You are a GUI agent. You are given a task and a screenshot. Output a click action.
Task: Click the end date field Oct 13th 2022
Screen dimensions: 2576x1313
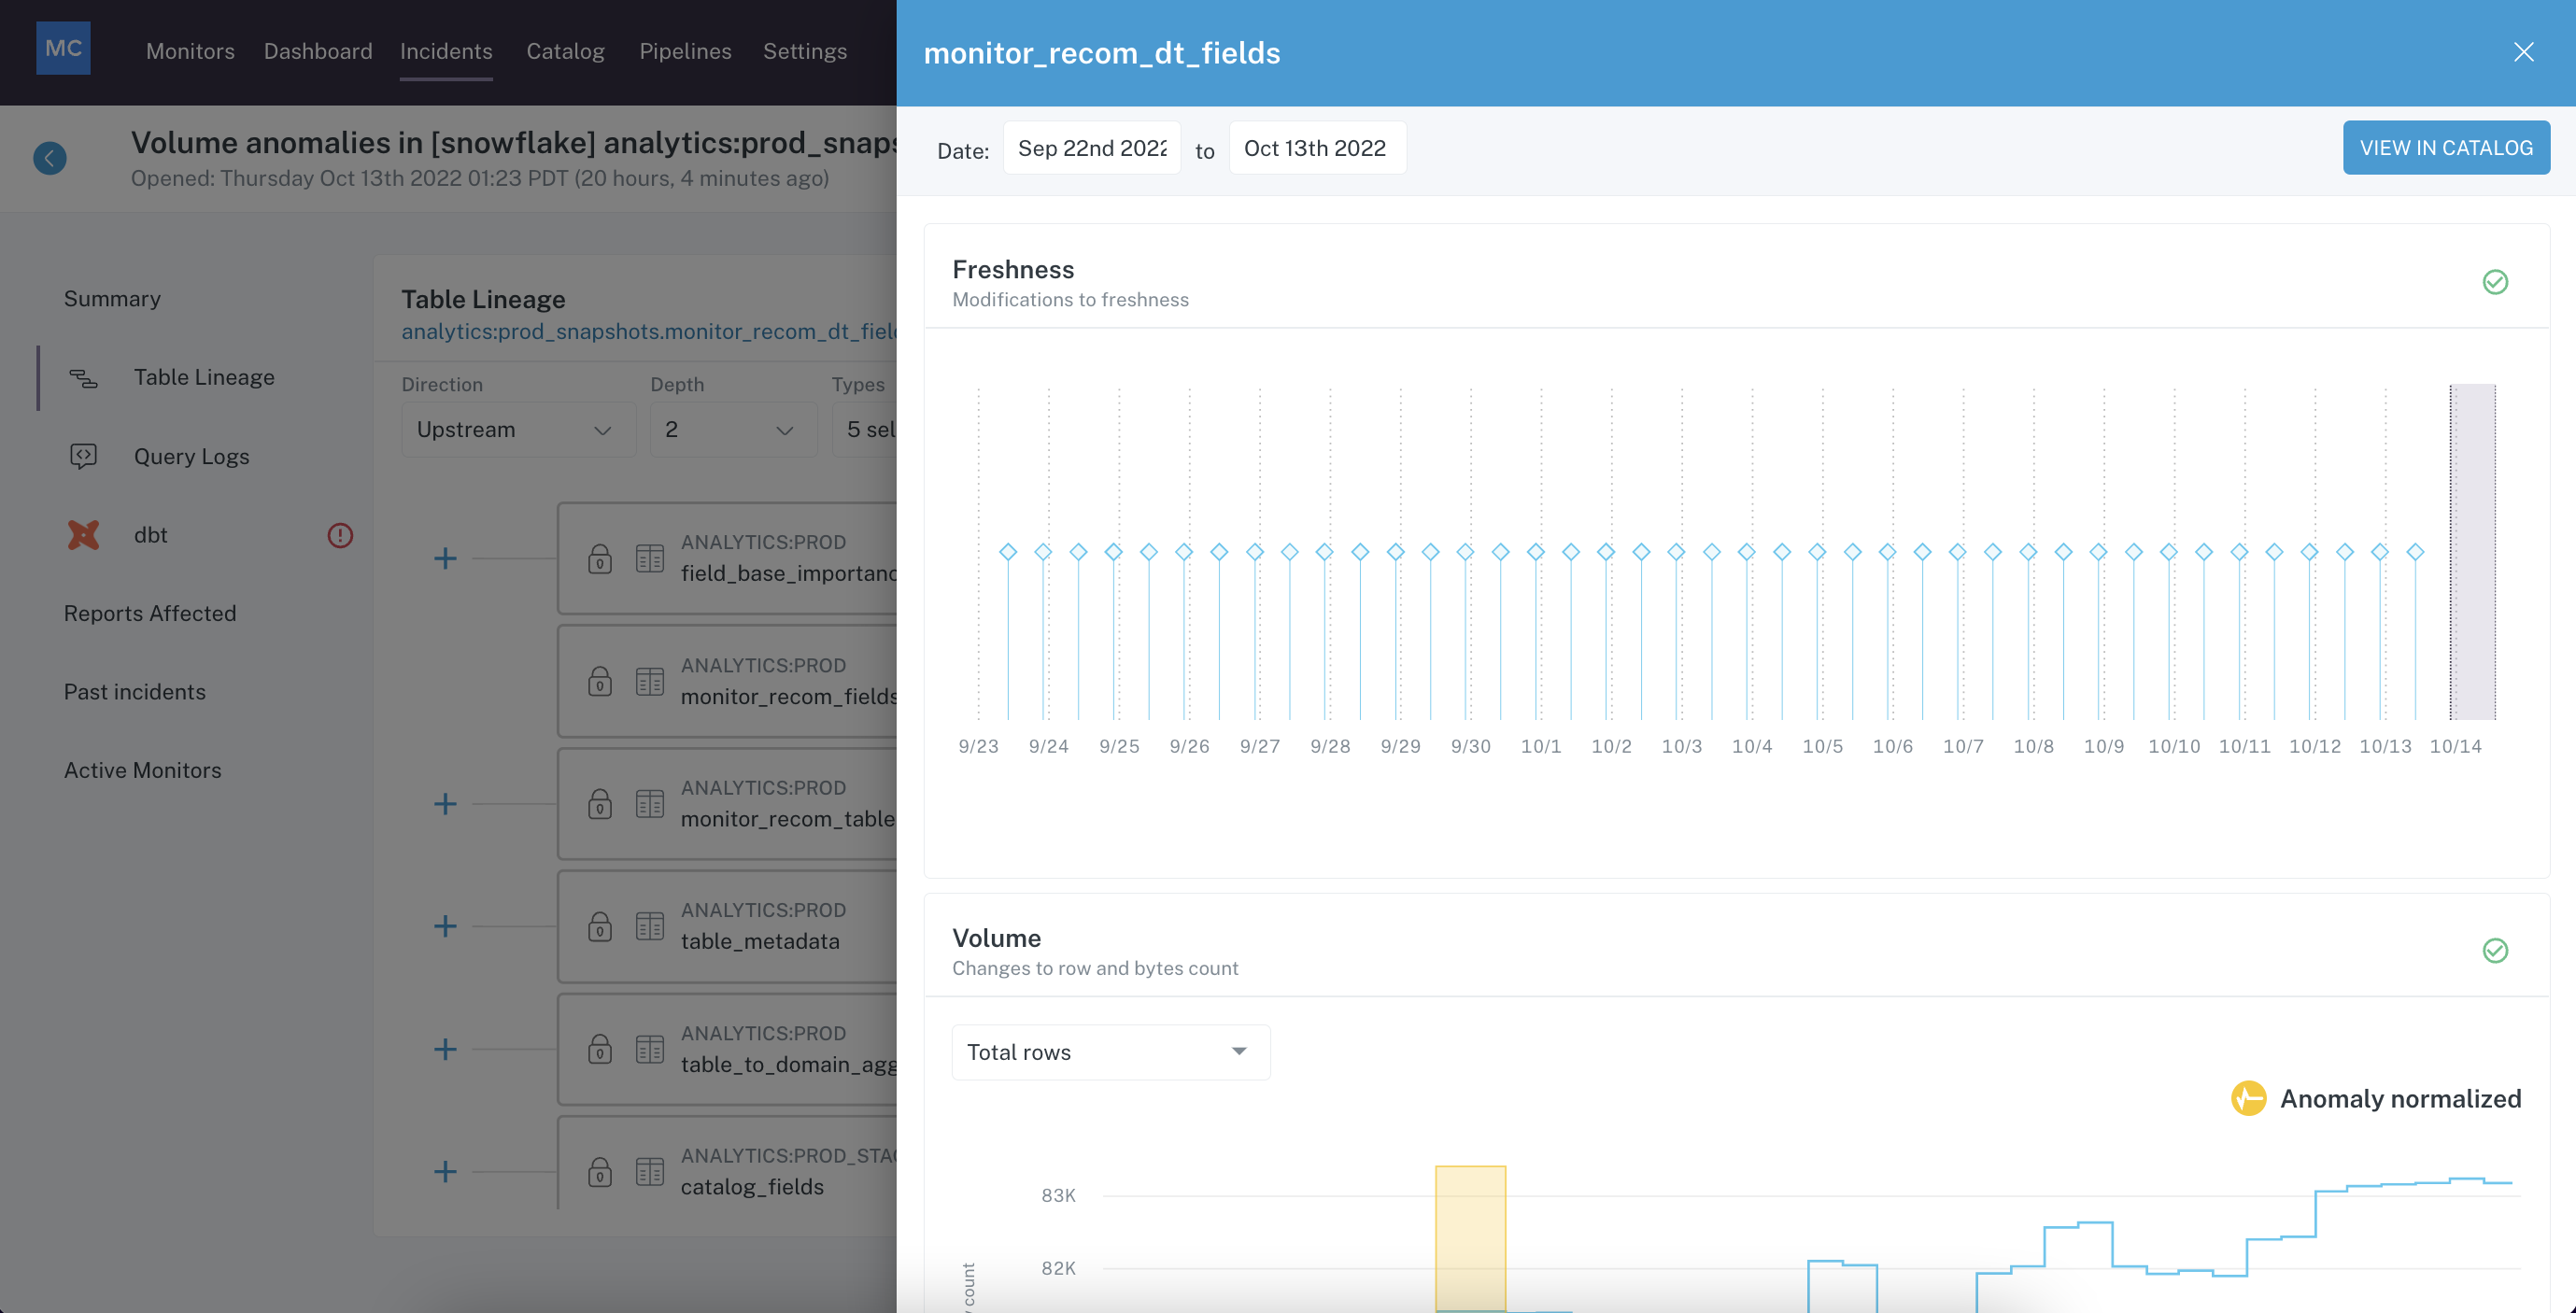coord(1317,148)
